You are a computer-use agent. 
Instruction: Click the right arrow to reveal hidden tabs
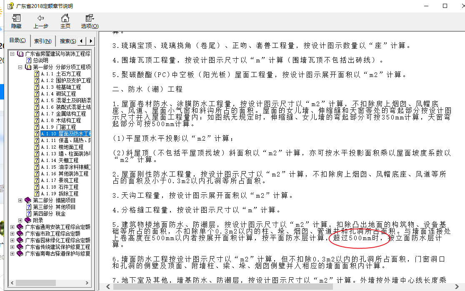point(90,40)
